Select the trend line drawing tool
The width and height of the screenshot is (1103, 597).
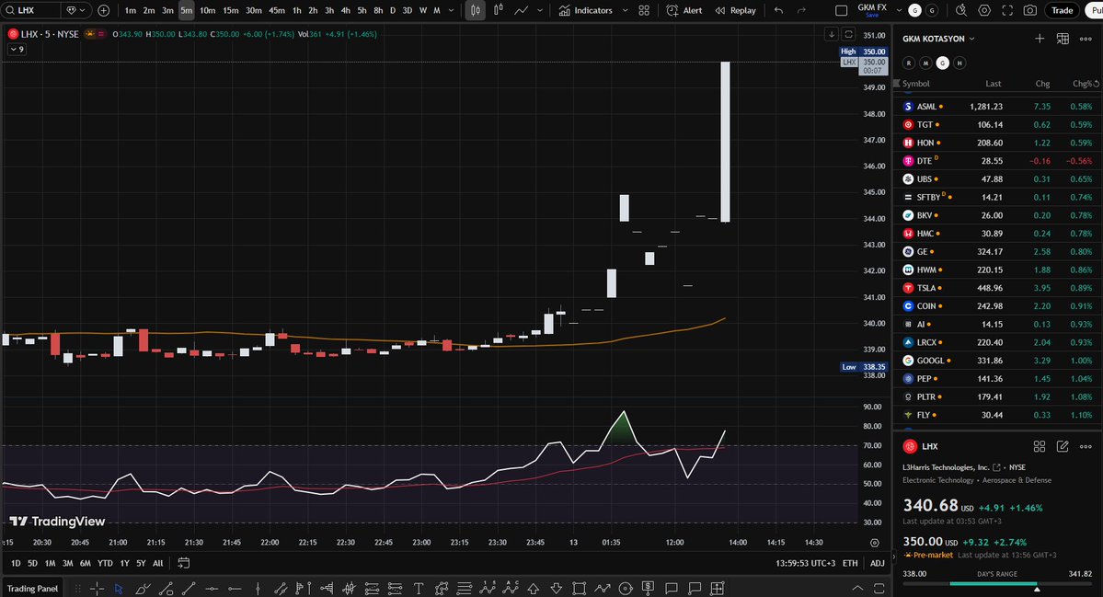(x=189, y=589)
